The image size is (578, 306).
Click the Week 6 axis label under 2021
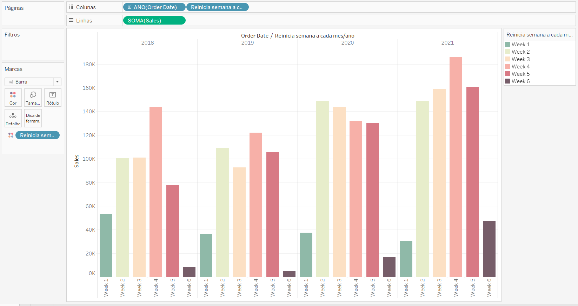click(489, 288)
